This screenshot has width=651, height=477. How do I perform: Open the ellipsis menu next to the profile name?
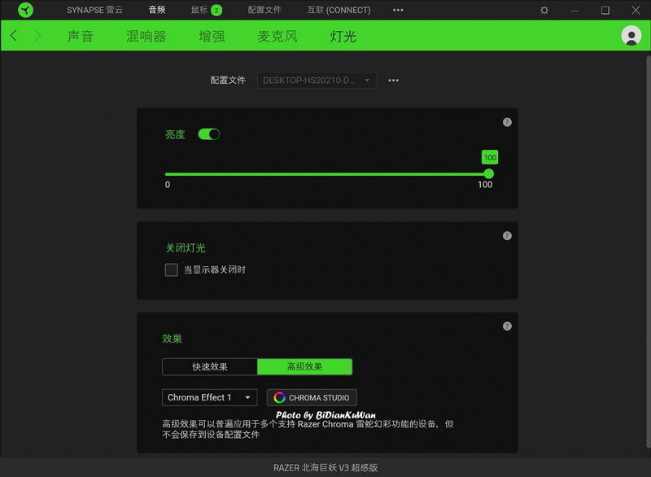click(x=392, y=80)
